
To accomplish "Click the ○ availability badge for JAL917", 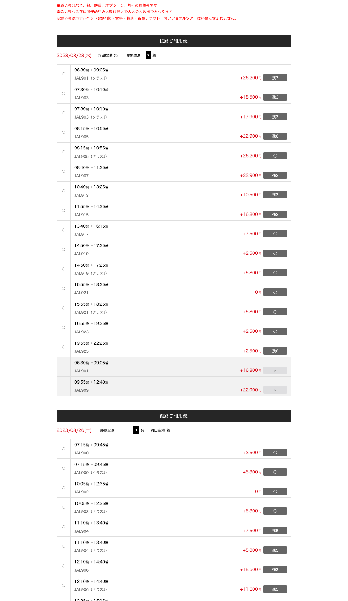I will (275, 234).
